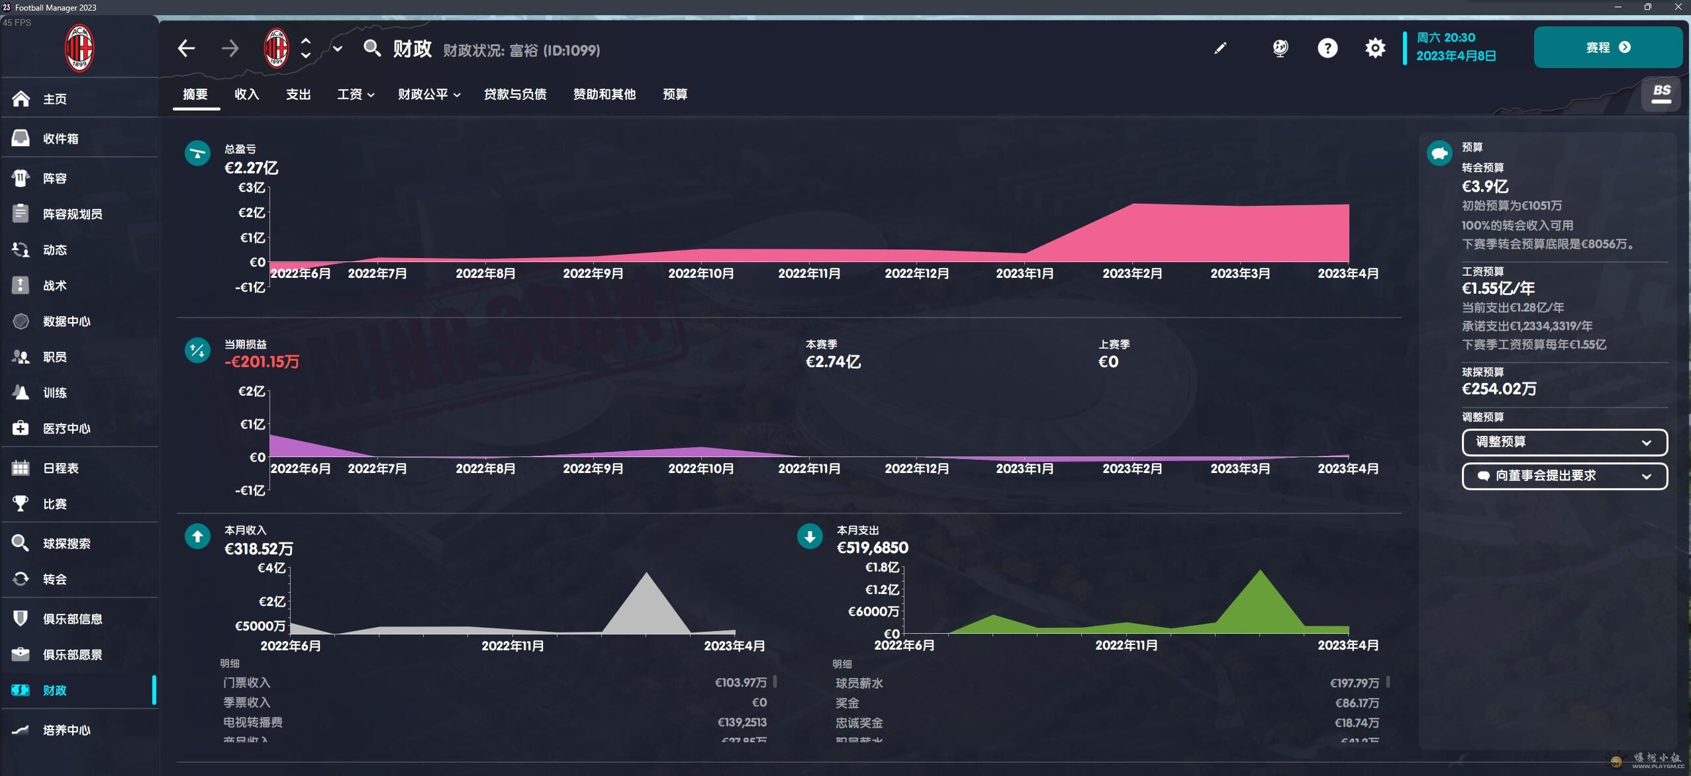Click the 战术 sidebar link
This screenshot has width=1691, height=776.
(54, 285)
